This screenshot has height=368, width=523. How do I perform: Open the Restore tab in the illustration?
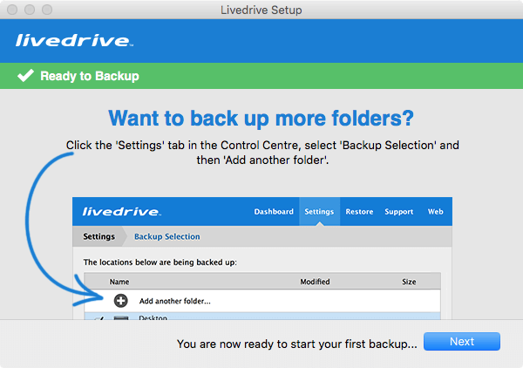359,212
